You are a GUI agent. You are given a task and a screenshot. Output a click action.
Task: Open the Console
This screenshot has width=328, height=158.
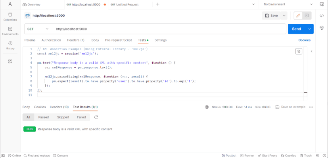[x=61, y=156]
